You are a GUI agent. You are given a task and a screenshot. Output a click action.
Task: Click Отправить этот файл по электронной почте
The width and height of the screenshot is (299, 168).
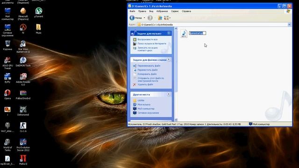click(x=150, y=80)
